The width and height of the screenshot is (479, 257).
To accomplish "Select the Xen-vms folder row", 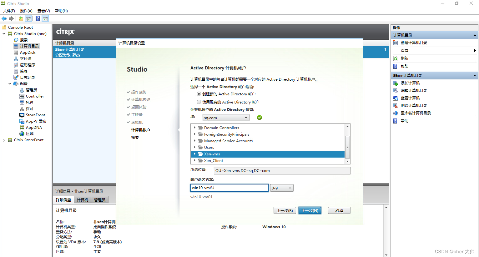I will coord(268,154).
